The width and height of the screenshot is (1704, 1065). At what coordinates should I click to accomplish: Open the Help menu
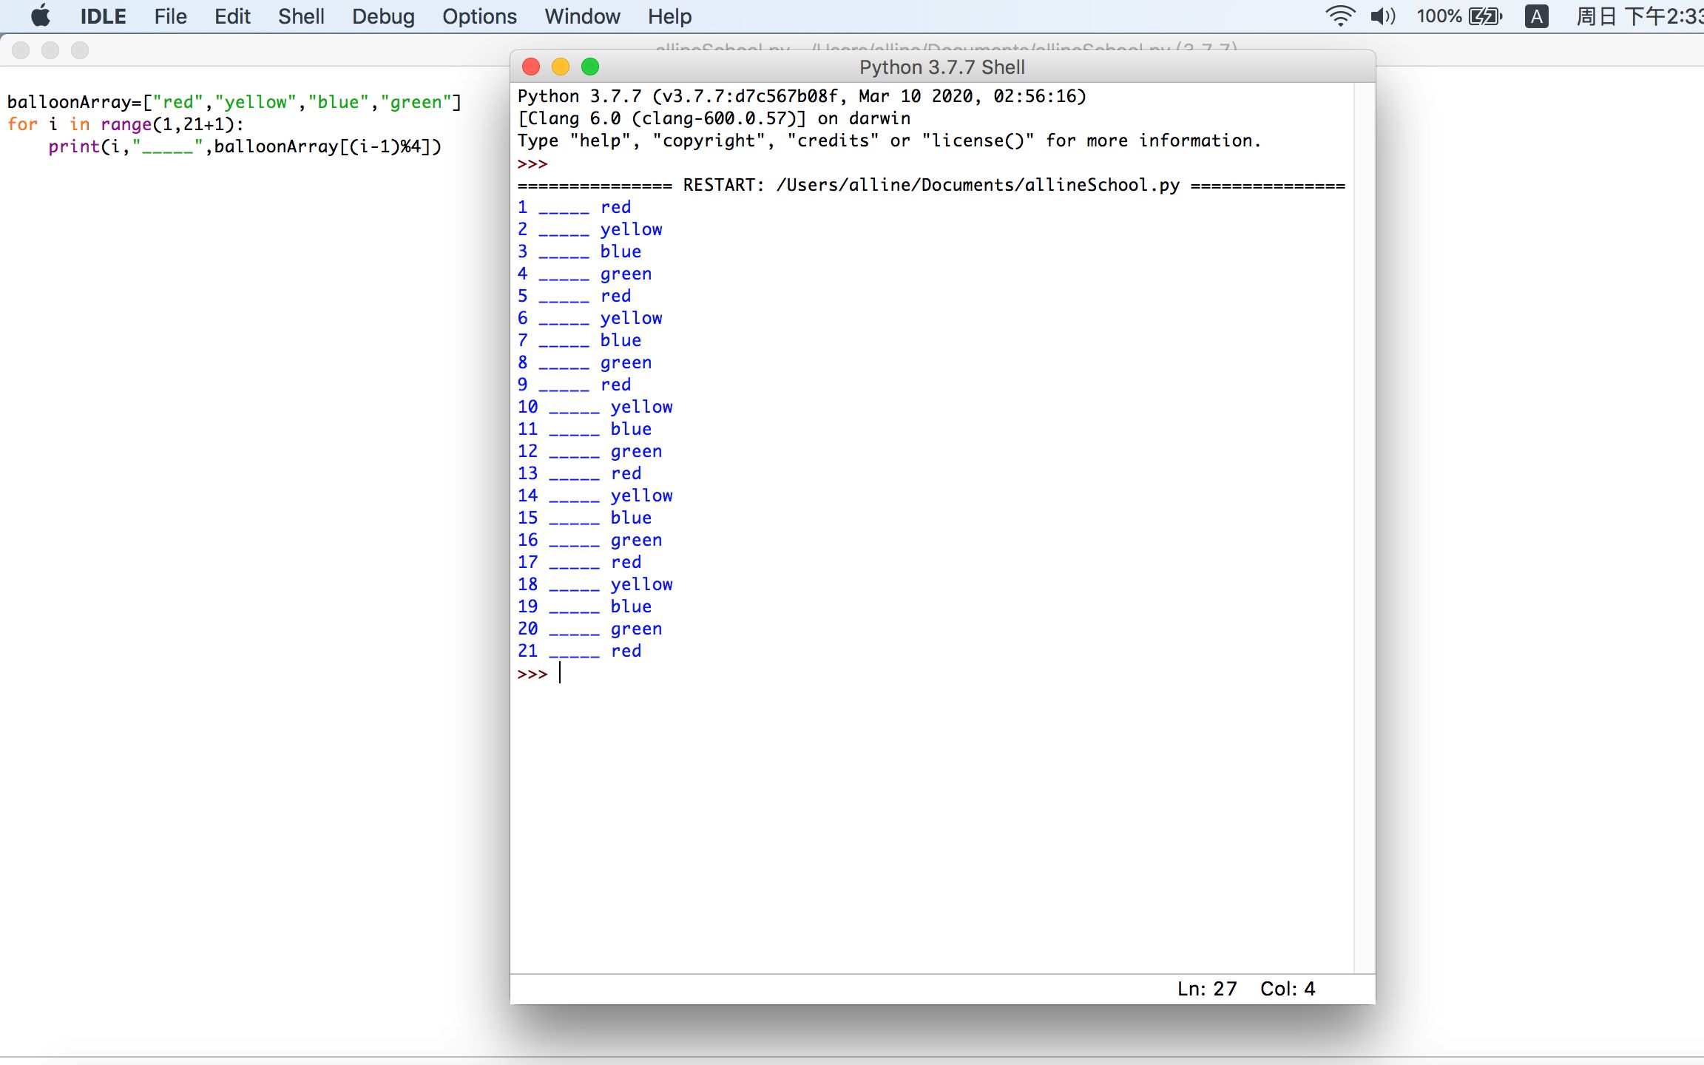pos(669,16)
